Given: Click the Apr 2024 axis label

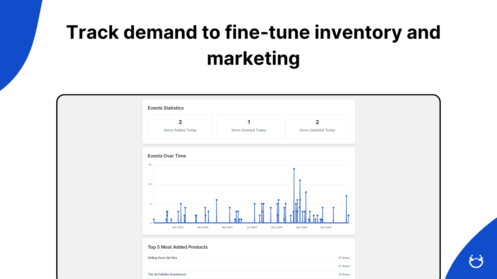Looking at the screenshot, I should tap(227, 227).
